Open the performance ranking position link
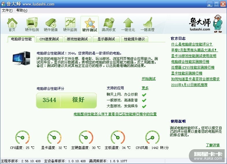The height and width of the screenshot is (164, 227). pyautogui.click(x=115, y=114)
